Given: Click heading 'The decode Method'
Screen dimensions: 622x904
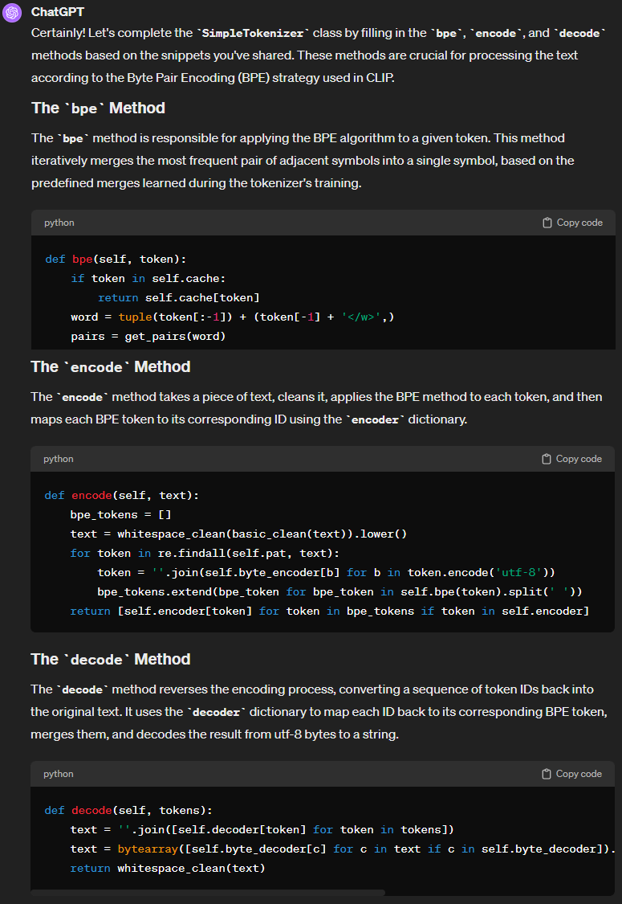Looking at the screenshot, I should tap(111, 659).
